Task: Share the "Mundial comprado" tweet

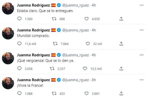Action: point(121,44)
